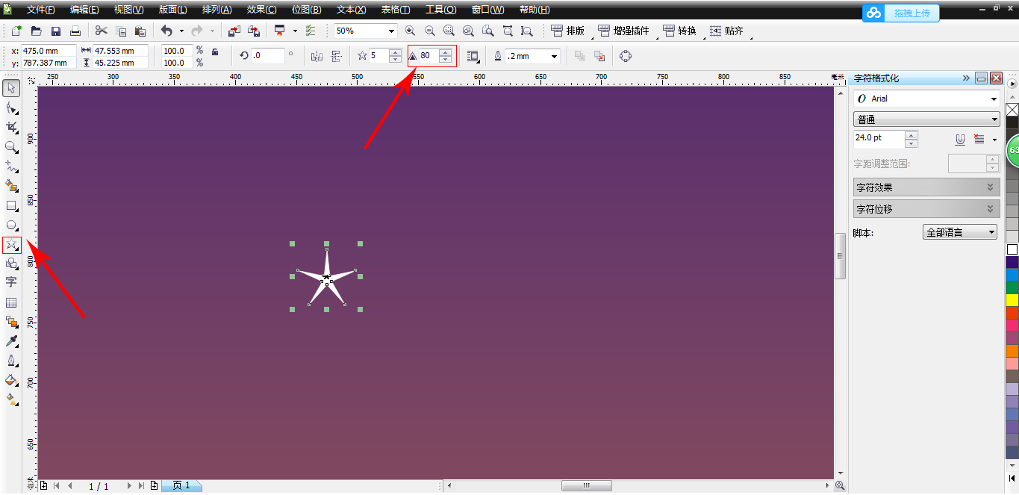This screenshot has height=495, width=1019.
Task: Expand the 字符效果 section
Action: [926, 187]
